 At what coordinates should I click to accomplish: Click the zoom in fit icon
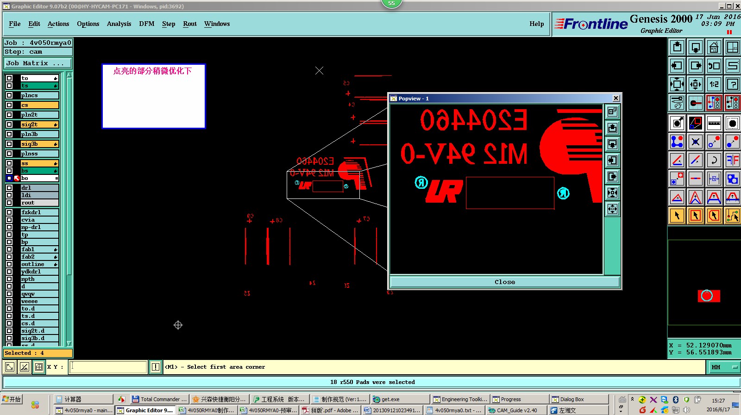(677, 84)
